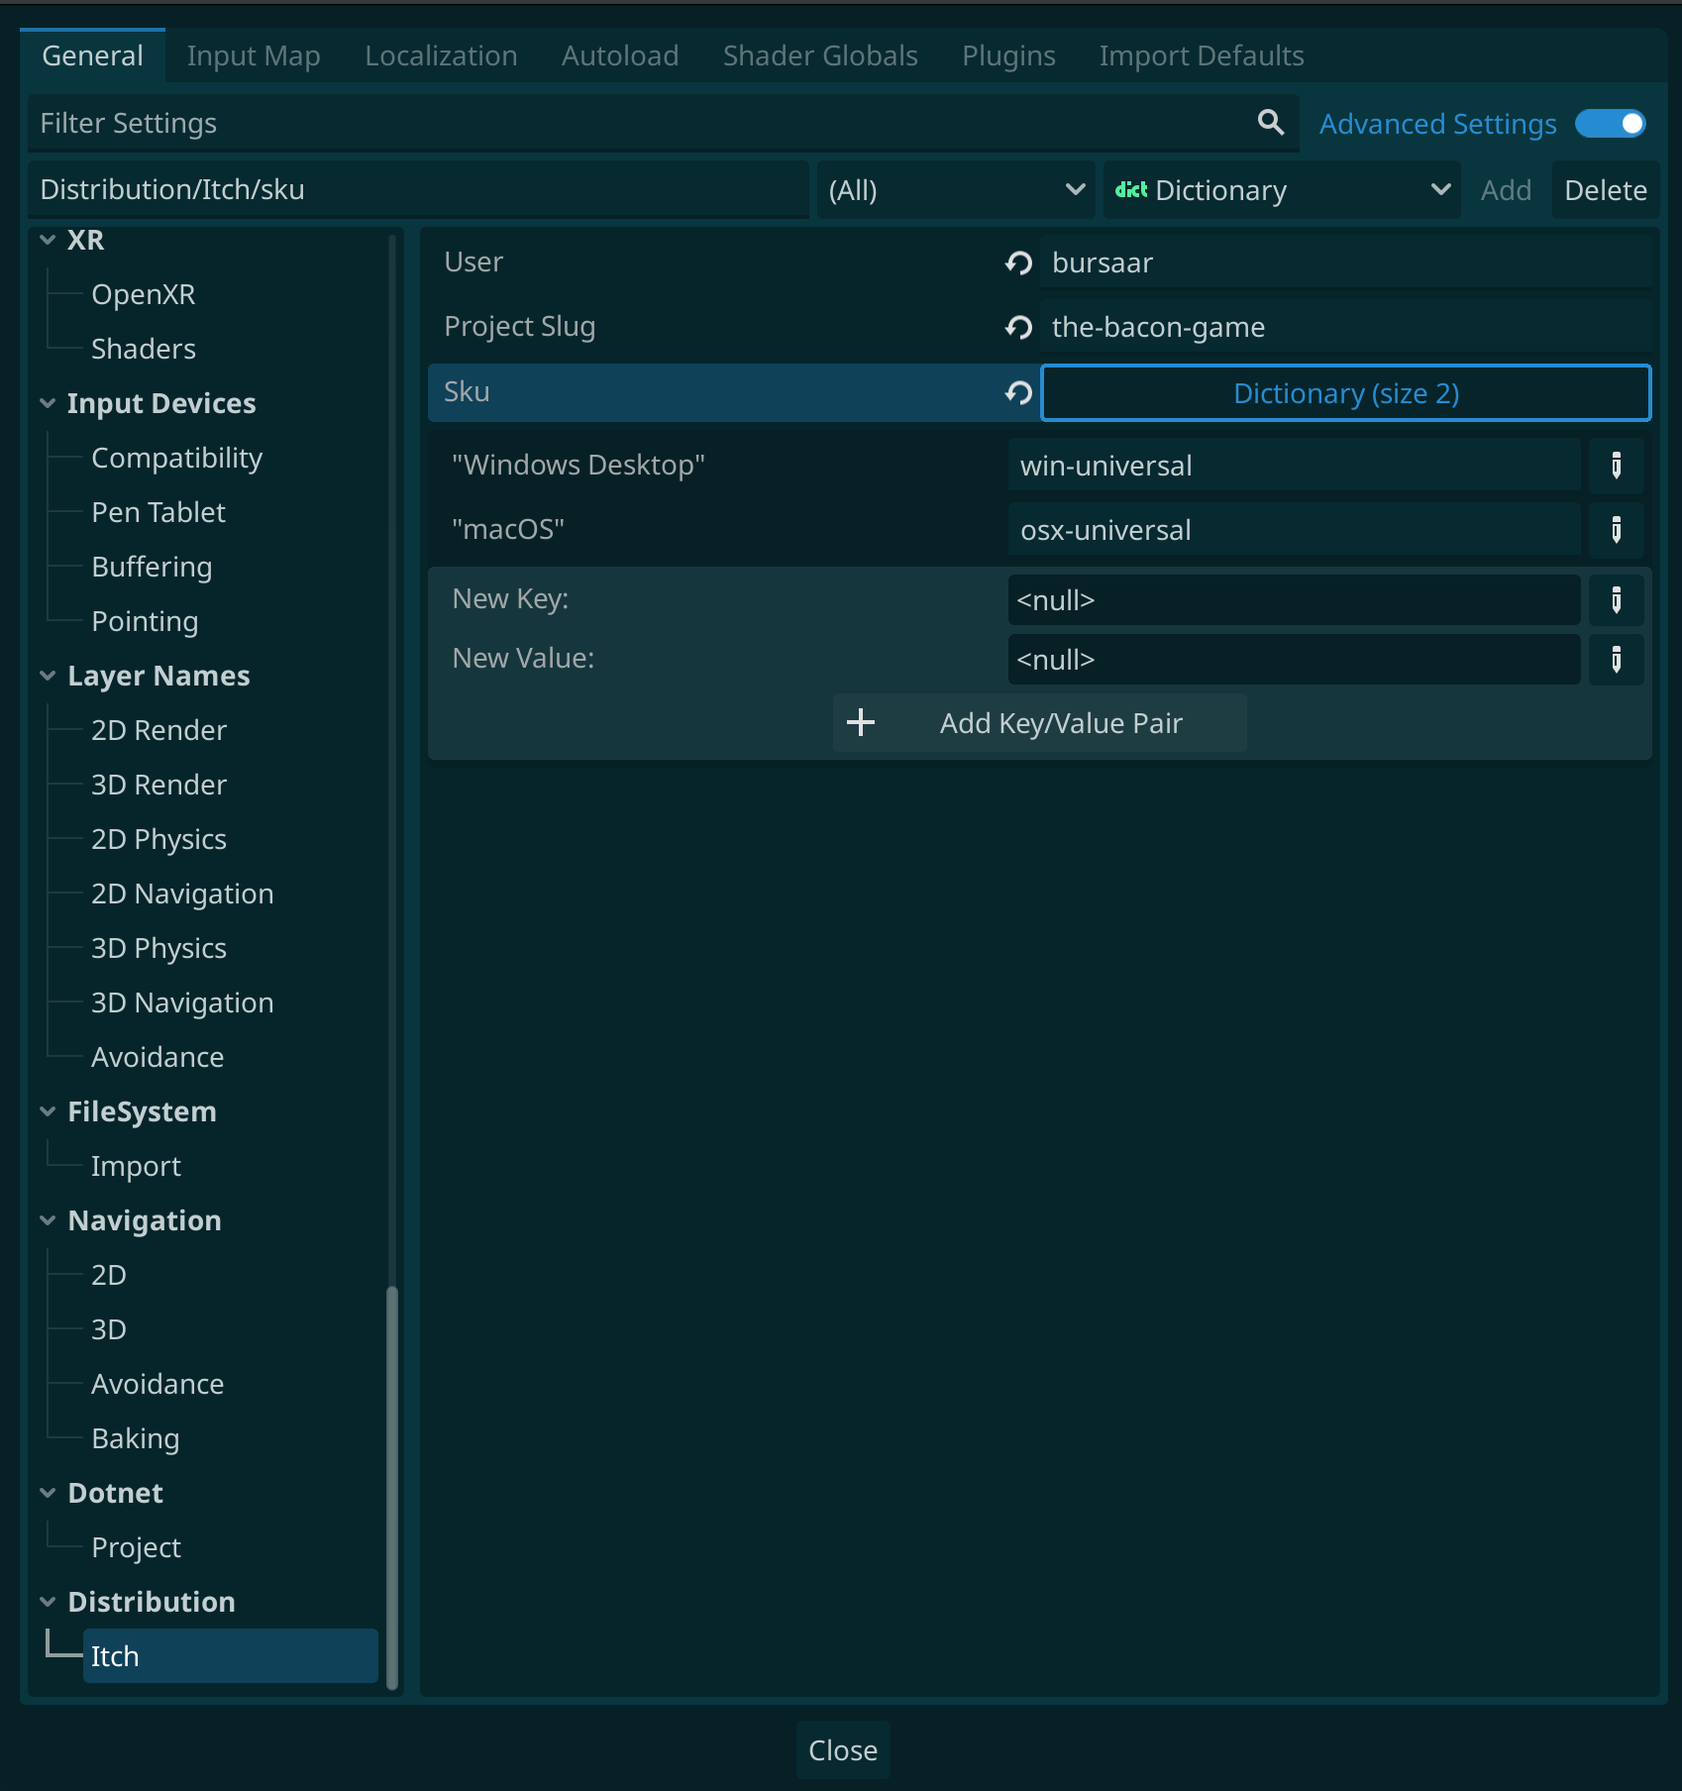Collapse the Input Devices section
The image size is (1682, 1791).
pos(48,403)
